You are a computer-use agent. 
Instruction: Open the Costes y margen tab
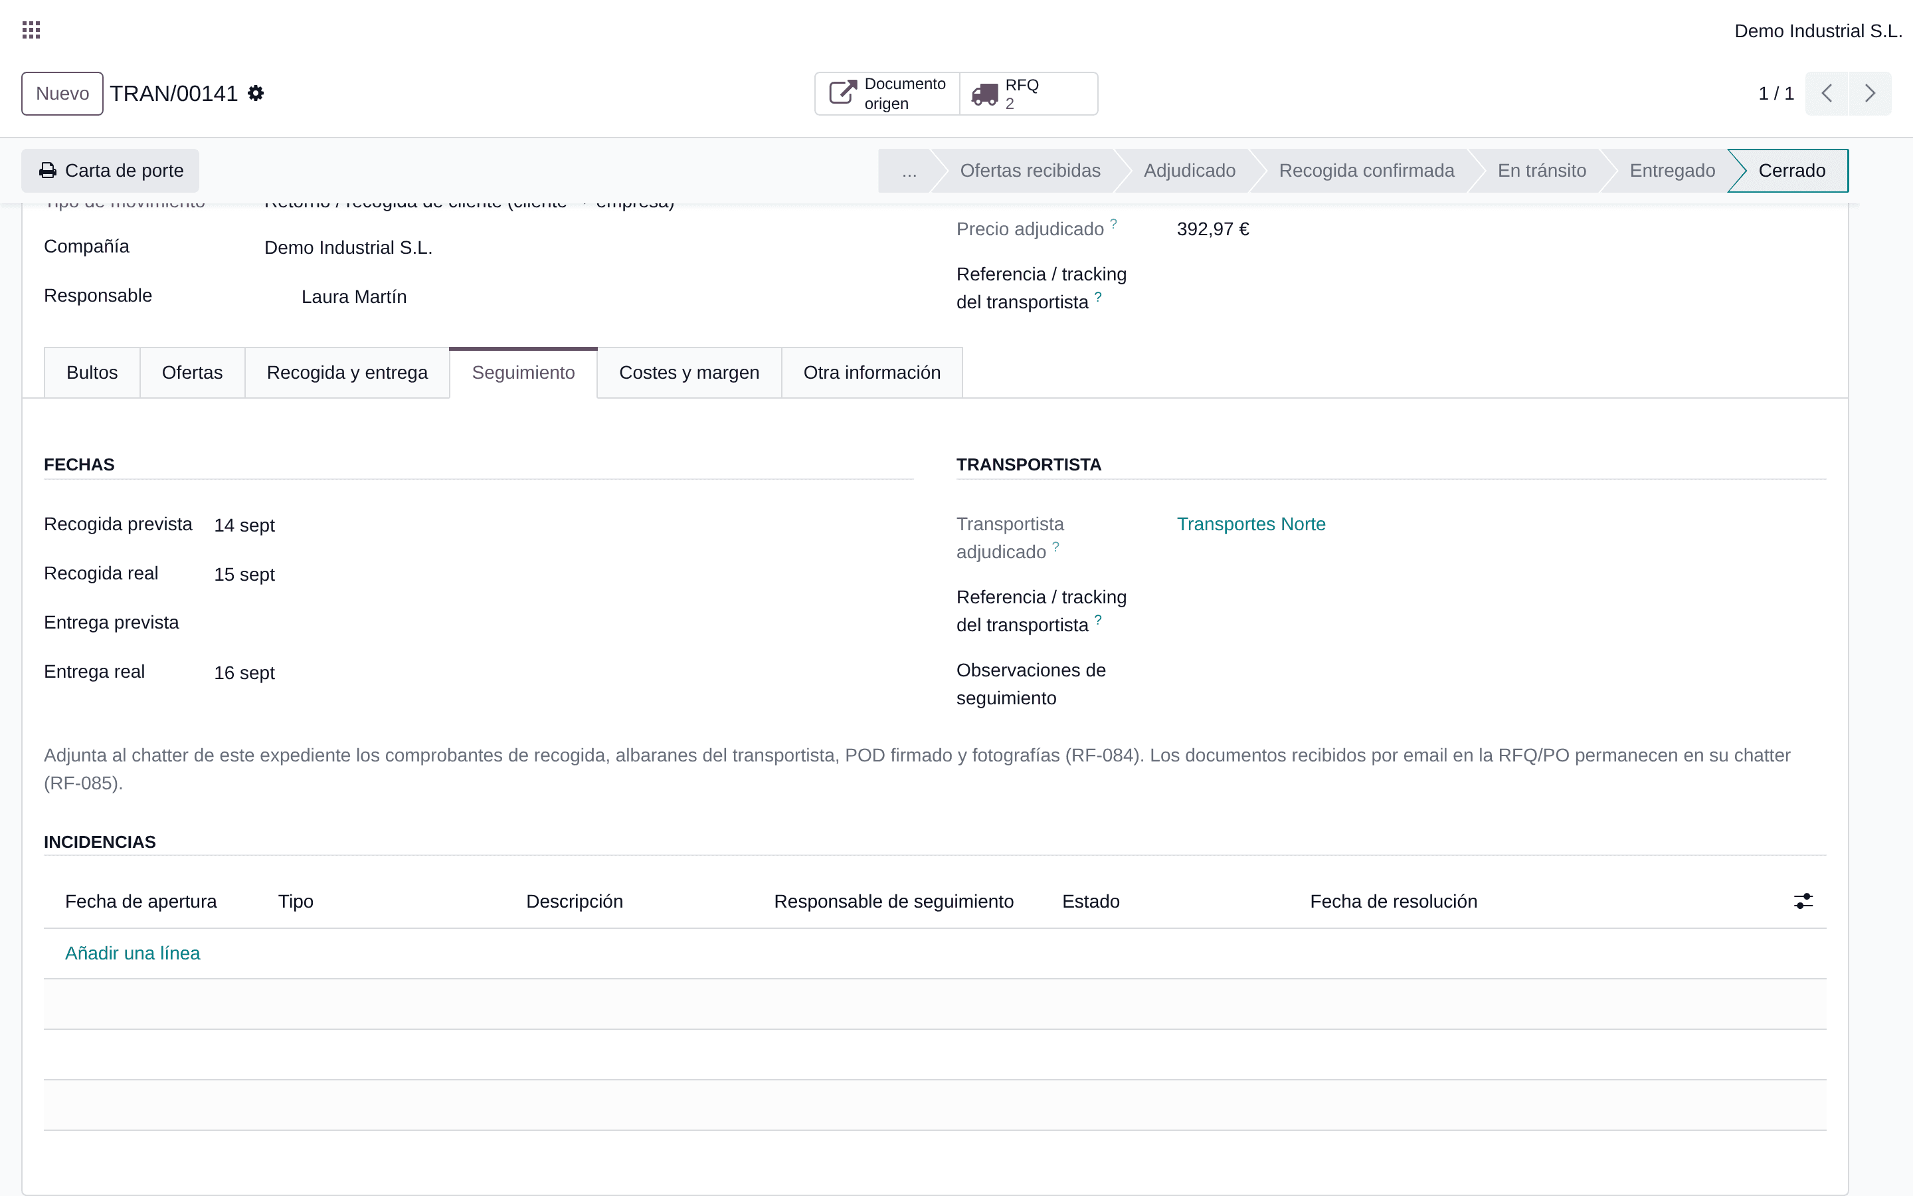[689, 373]
